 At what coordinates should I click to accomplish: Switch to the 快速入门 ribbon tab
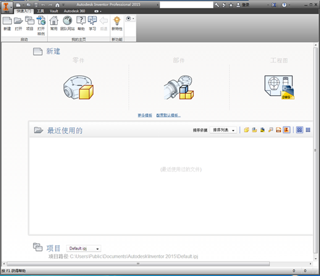click(24, 11)
